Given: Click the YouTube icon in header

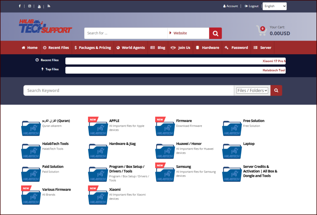Looking at the screenshot, I should 39,7.
